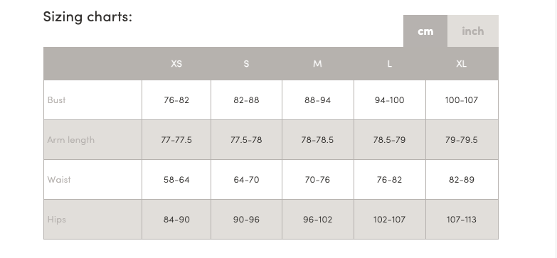Select the Arm length row label
The height and width of the screenshot is (258, 557).
coord(71,140)
